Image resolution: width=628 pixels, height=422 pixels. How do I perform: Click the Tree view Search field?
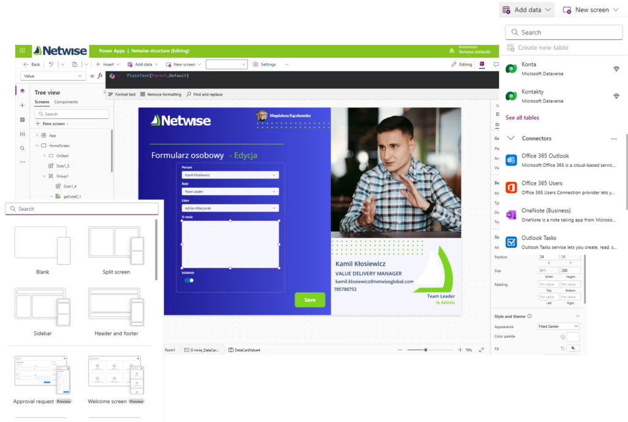(x=72, y=114)
